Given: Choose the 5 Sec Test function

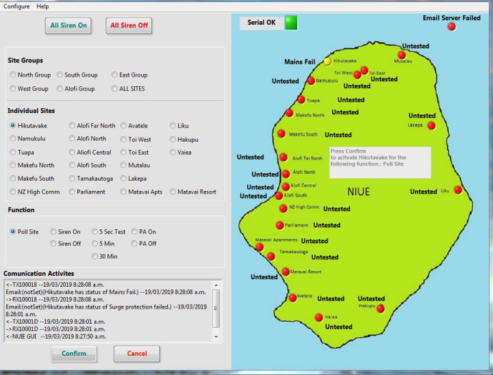Looking at the screenshot, I should (x=108, y=232).
